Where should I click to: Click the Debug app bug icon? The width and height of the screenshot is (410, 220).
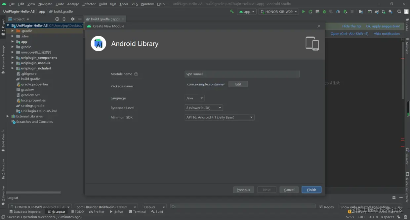[x=324, y=12]
